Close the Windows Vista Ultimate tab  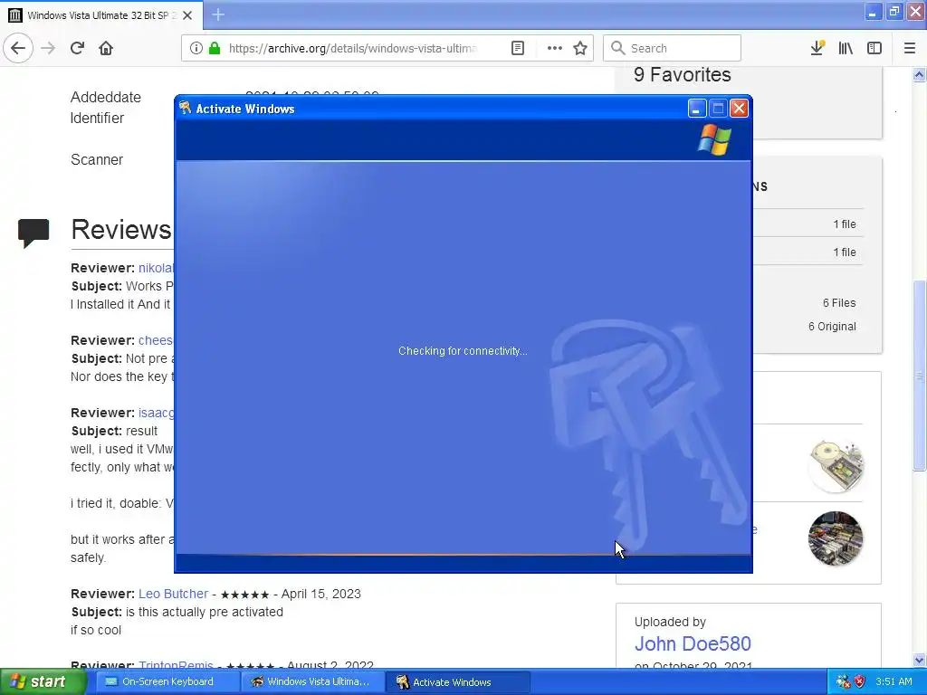(187, 15)
